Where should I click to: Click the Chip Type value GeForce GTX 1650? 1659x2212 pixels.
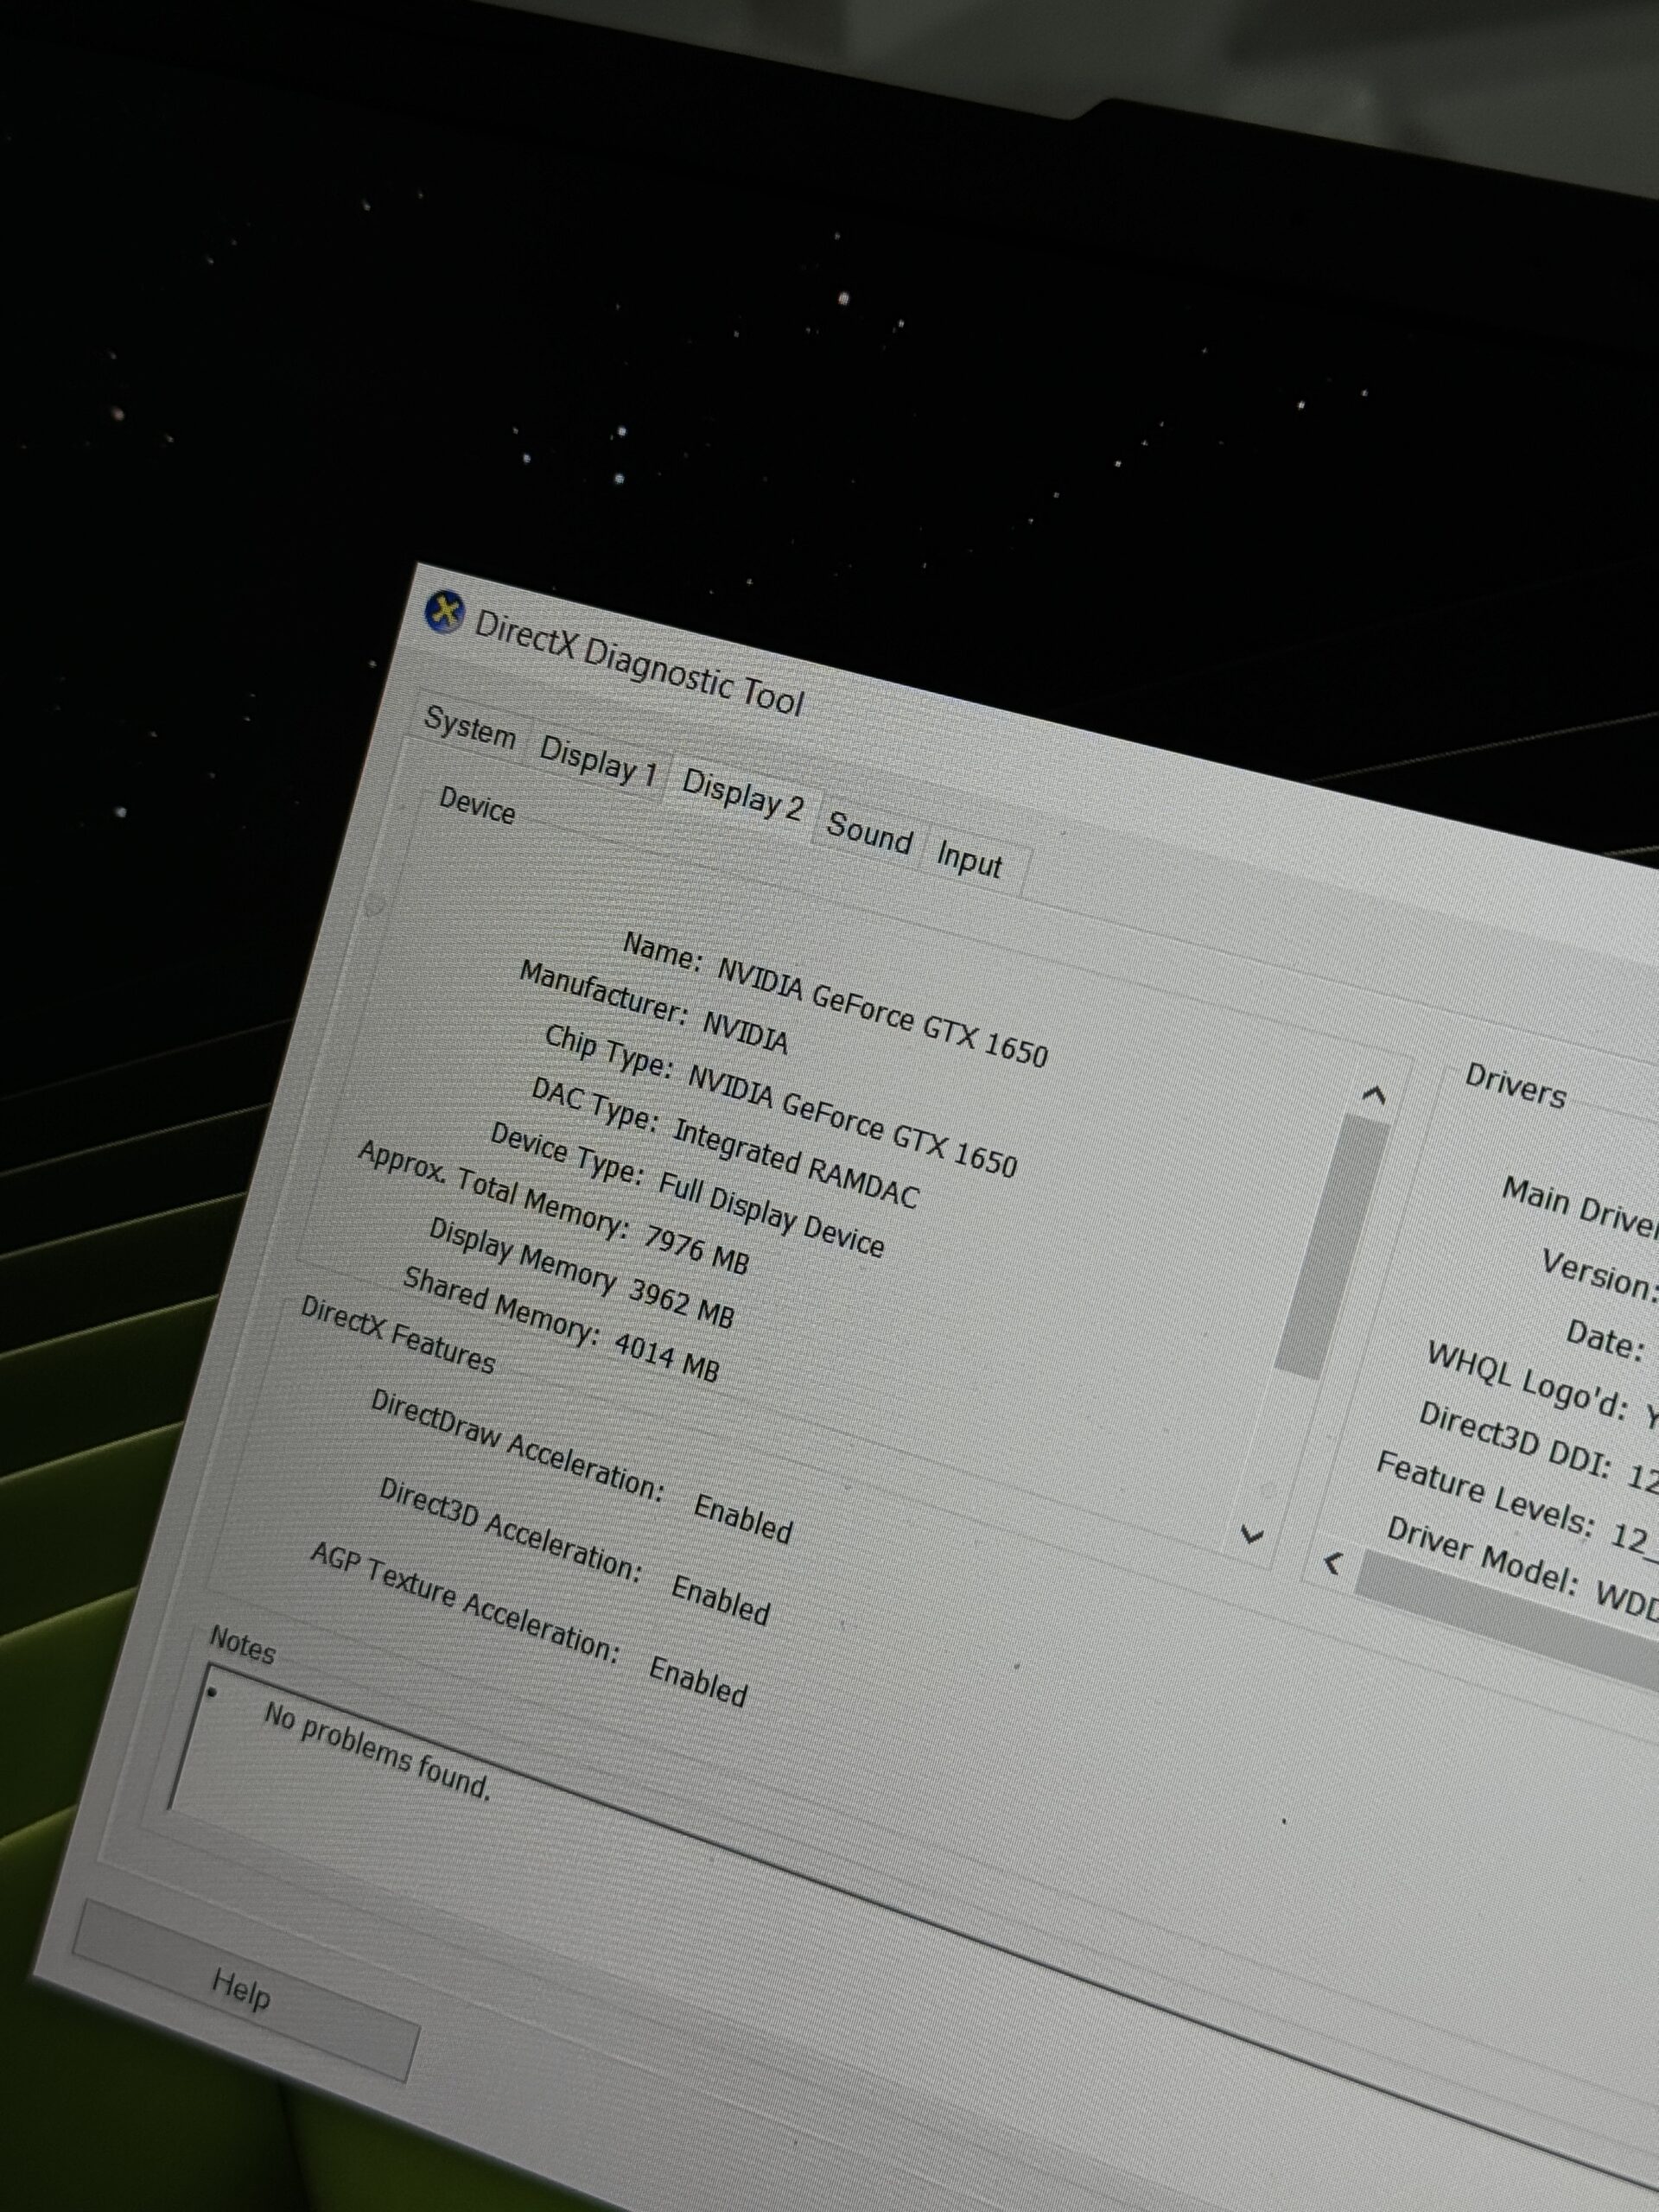pos(852,1121)
